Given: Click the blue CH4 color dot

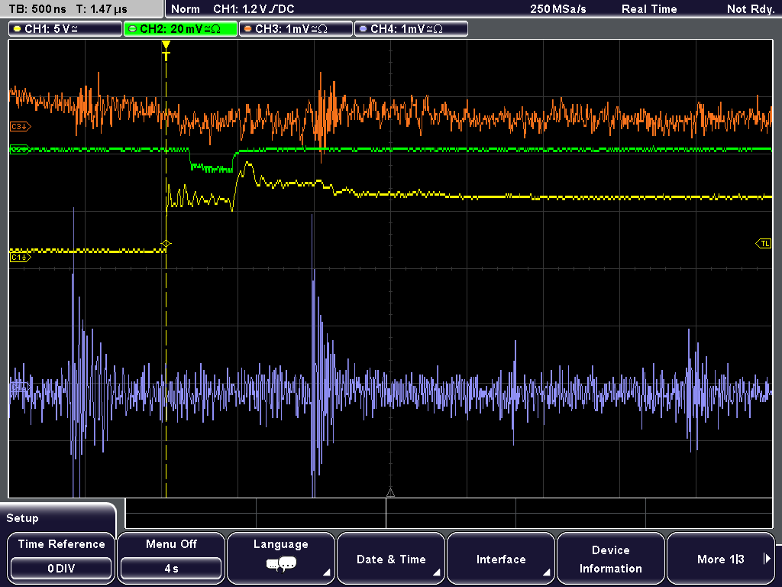Looking at the screenshot, I should 363,29.
